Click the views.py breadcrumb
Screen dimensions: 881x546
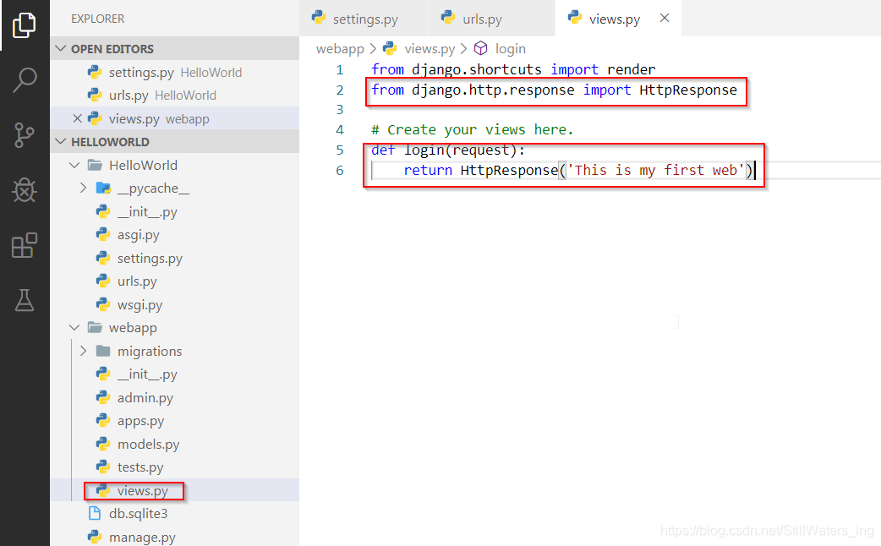coord(430,49)
